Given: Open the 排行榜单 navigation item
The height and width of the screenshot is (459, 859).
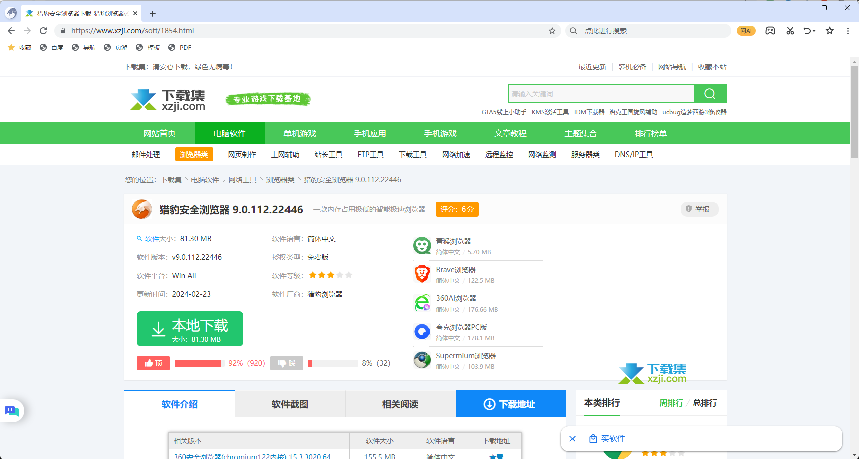Looking at the screenshot, I should 651,133.
